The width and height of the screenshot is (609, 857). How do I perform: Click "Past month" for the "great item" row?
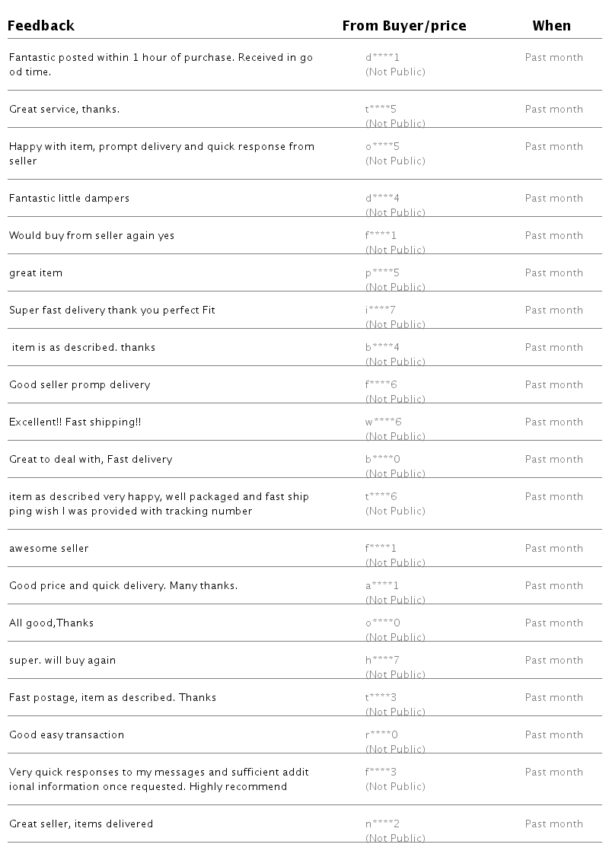coord(553,272)
